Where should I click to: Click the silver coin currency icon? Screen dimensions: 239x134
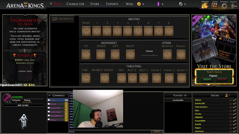coord(181,4)
